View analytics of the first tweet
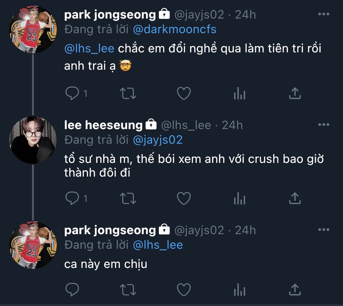Screen dimensions: 343x306 click(x=239, y=93)
